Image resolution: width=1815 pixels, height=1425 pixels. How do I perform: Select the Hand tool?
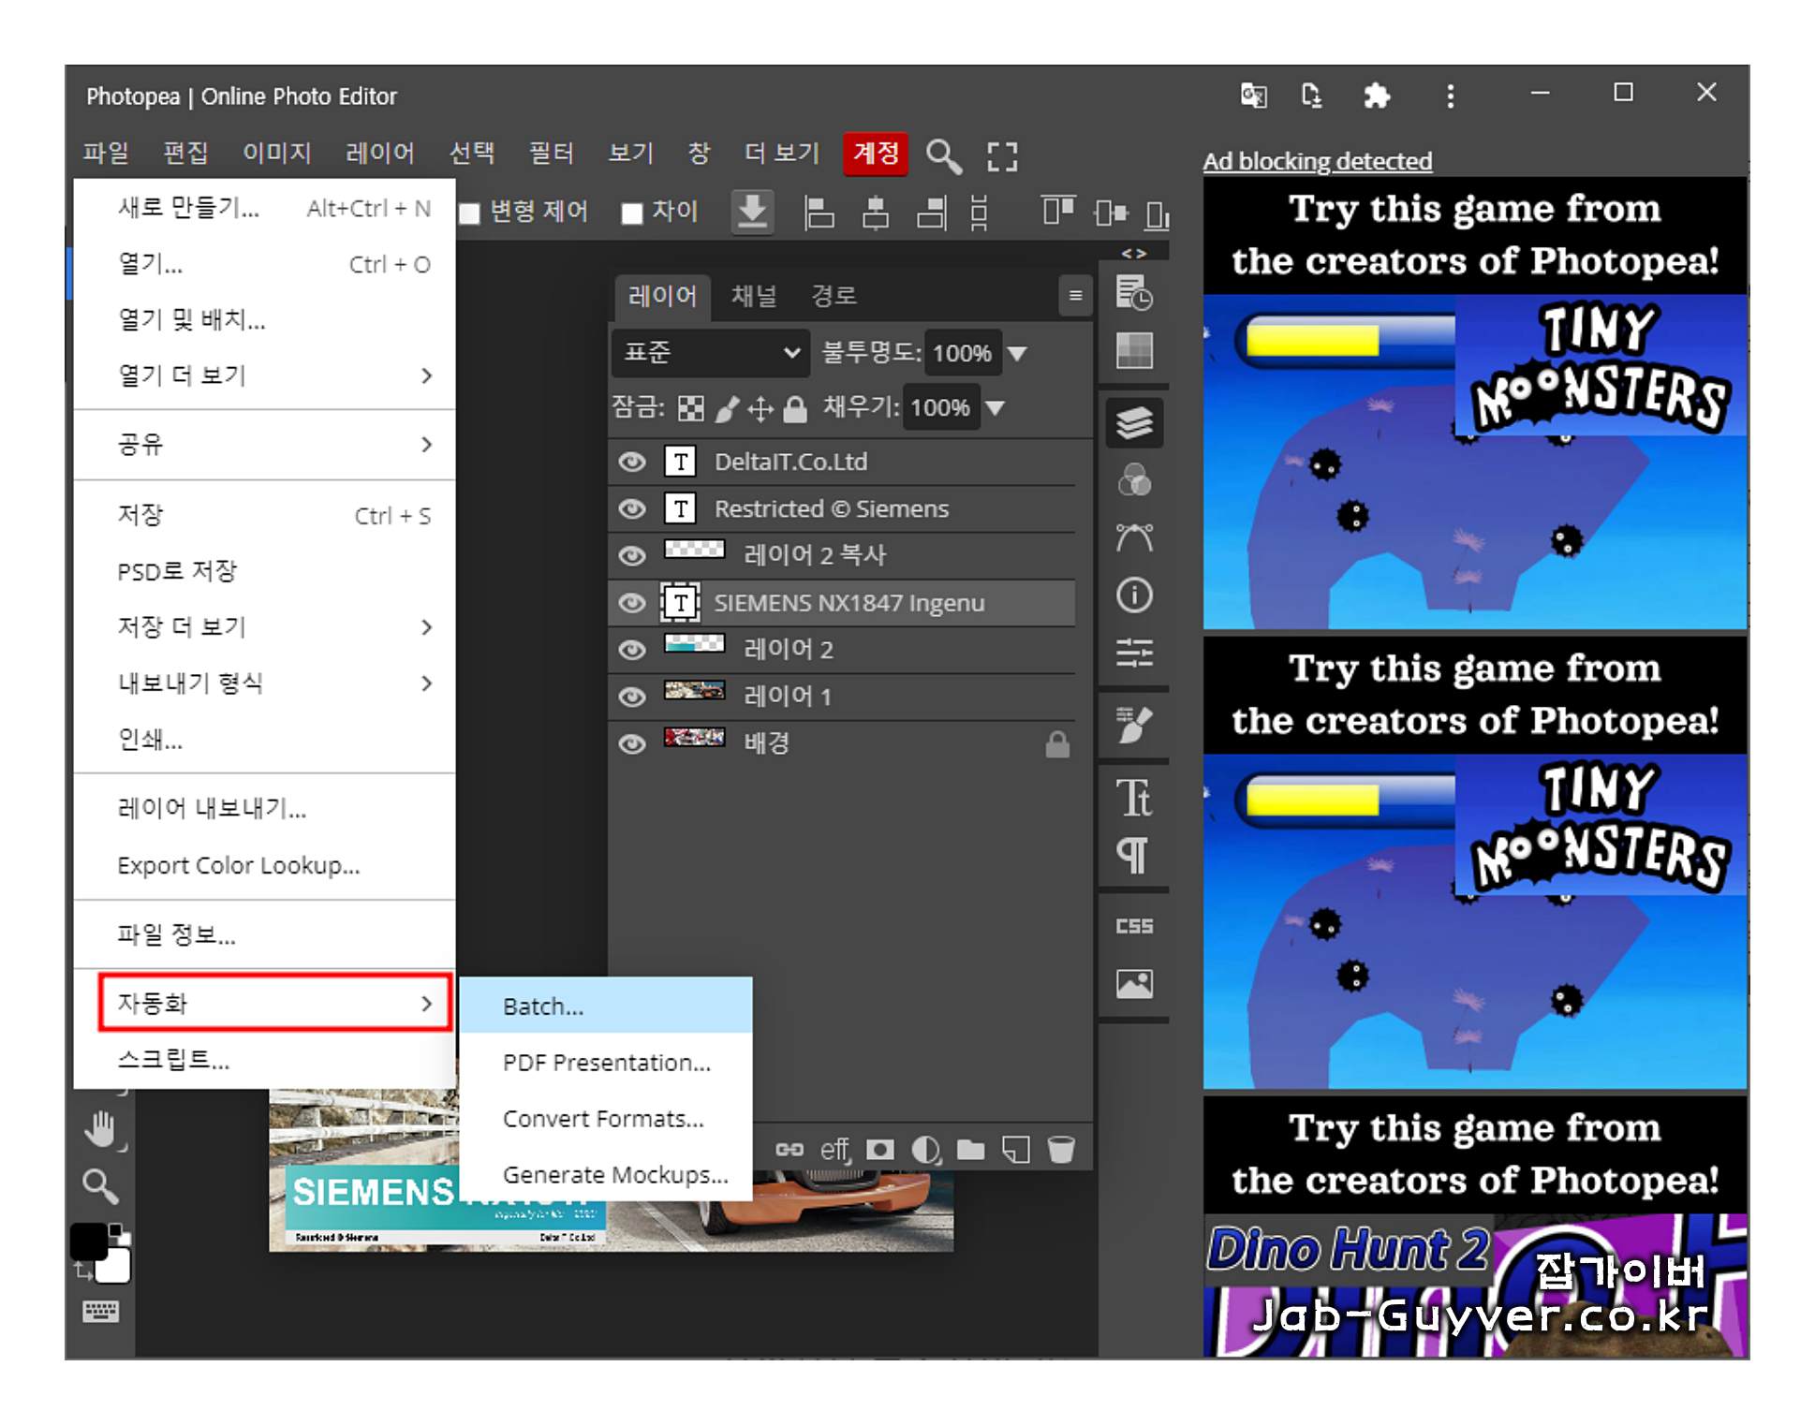(x=100, y=1128)
